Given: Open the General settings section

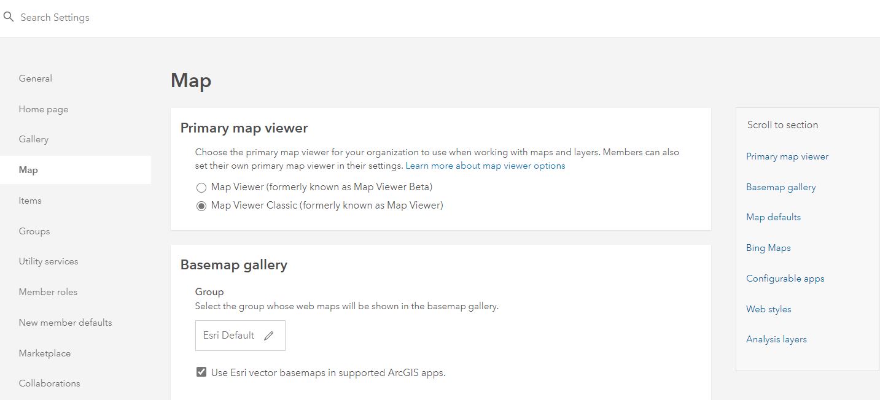Looking at the screenshot, I should (x=35, y=78).
